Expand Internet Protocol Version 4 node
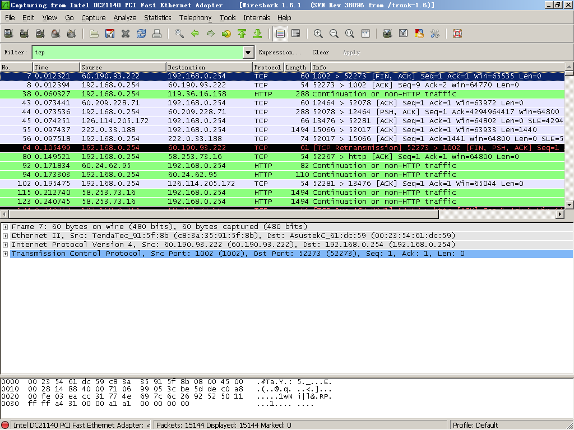The image size is (574, 430). pyautogui.click(x=5, y=245)
